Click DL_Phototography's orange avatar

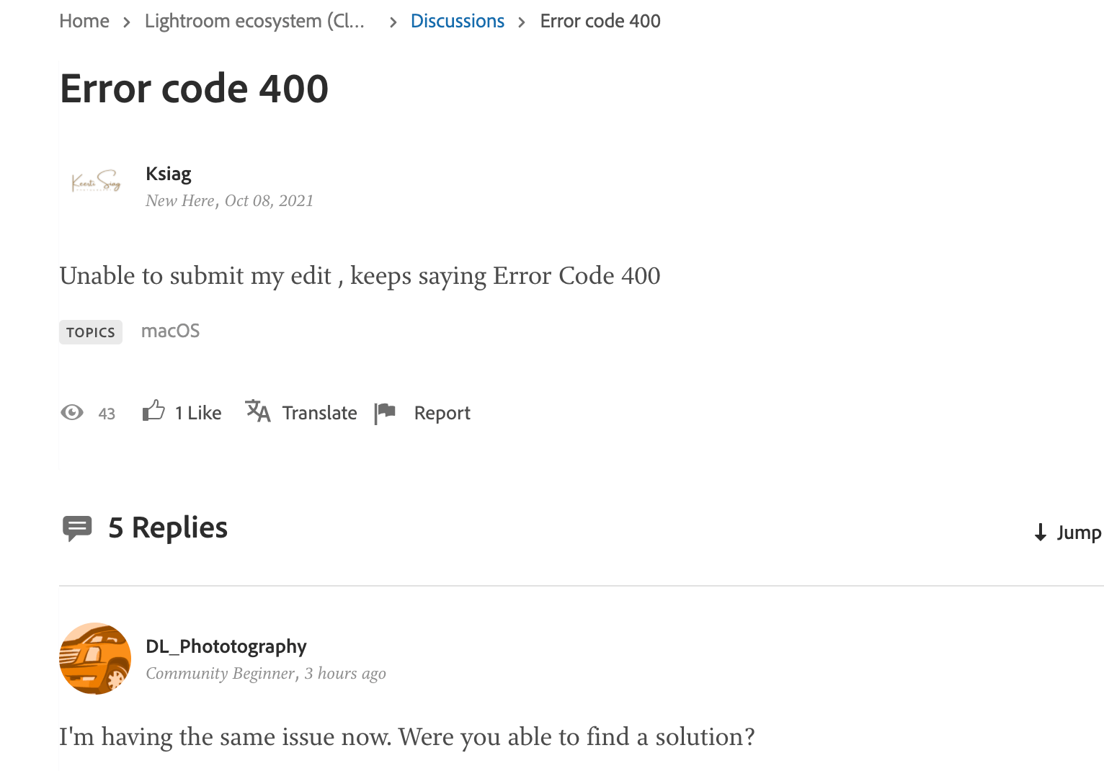tap(94, 658)
